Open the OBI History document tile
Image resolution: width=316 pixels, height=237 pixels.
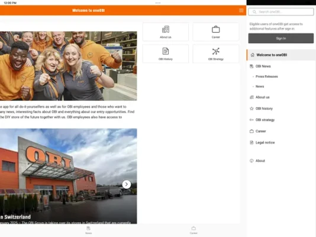[166, 54]
